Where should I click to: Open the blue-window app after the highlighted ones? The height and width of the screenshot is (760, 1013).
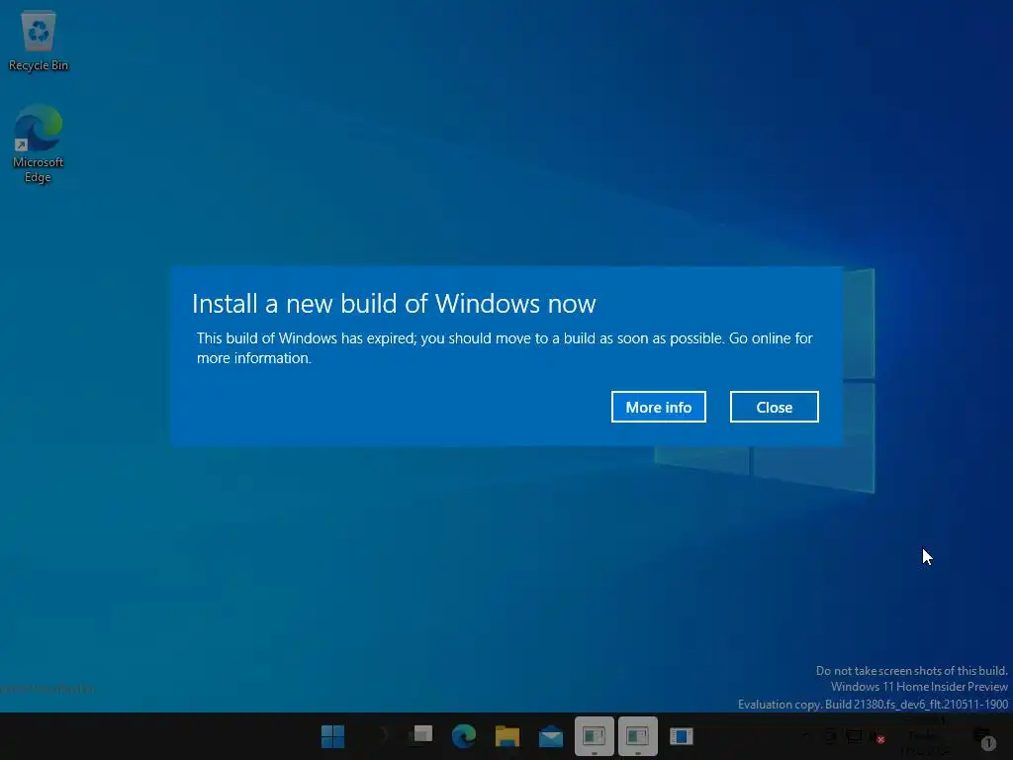pyautogui.click(x=681, y=736)
